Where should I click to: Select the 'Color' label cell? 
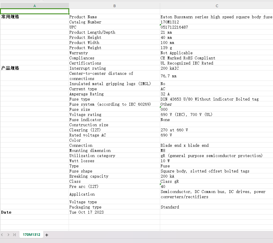click(x=114, y=140)
